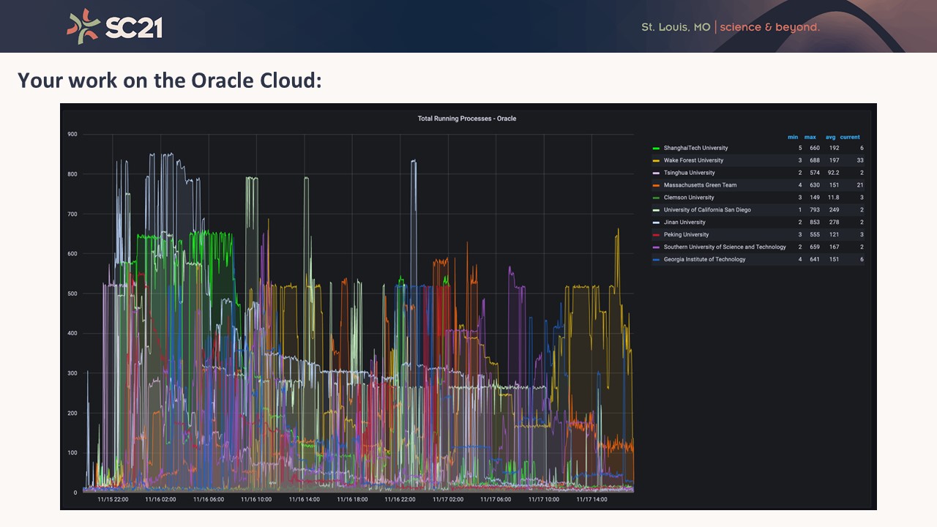This screenshot has height=527, width=937.
Task: Click the 11/16 22:00 time axis label
Action: [x=400, y=500]
